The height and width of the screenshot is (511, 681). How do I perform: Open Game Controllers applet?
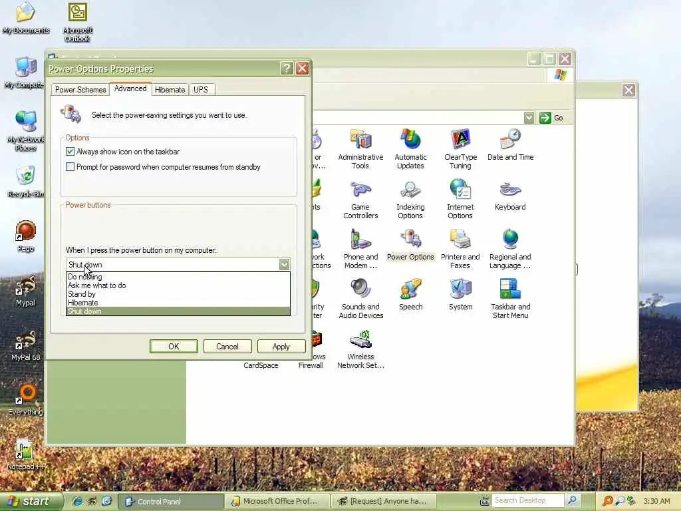(x=360, y=199)
